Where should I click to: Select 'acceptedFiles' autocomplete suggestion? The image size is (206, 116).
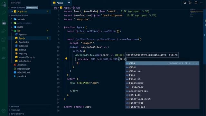coord(162,91)
